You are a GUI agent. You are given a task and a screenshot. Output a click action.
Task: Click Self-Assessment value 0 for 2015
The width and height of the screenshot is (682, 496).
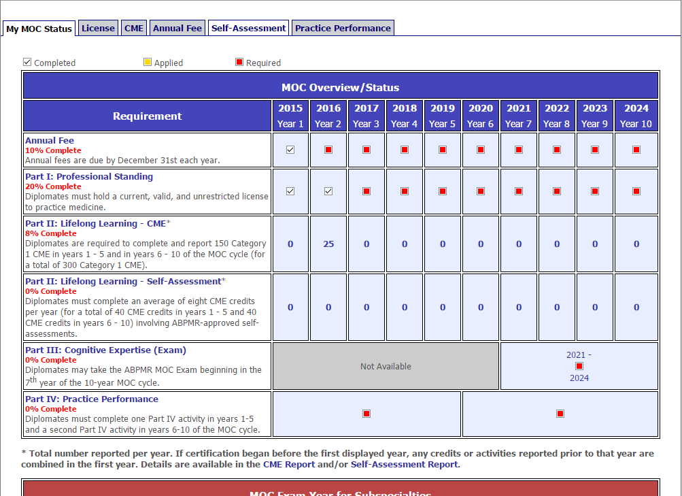point(290,307)
